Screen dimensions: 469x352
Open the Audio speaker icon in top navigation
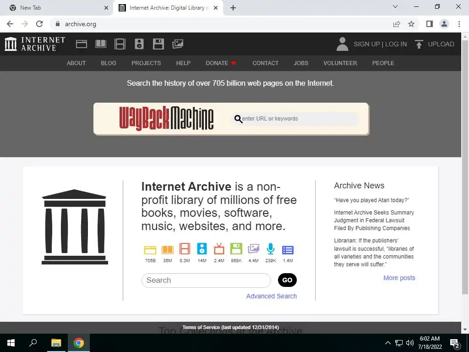[x=139, y=44]
